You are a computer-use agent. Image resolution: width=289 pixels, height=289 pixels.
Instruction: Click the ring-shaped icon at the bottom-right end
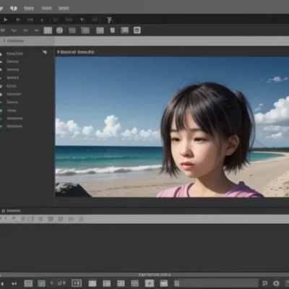[x=276, y=283]
